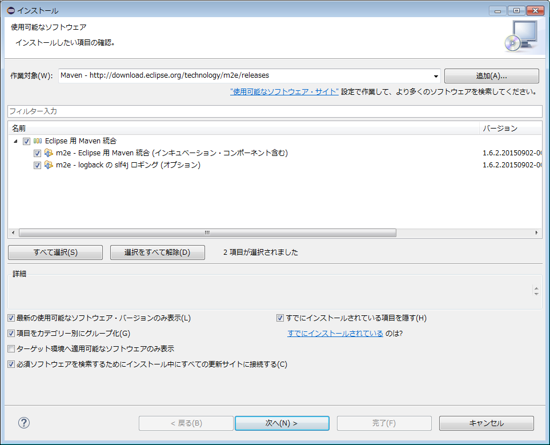Screen dimensions: 550x445
Task: Click the feature icon of m2e - logback の slf4j
Action: (x=49, y=165)
